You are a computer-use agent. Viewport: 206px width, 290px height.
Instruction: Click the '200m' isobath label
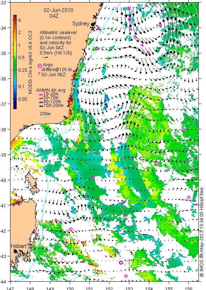(45, 114)
